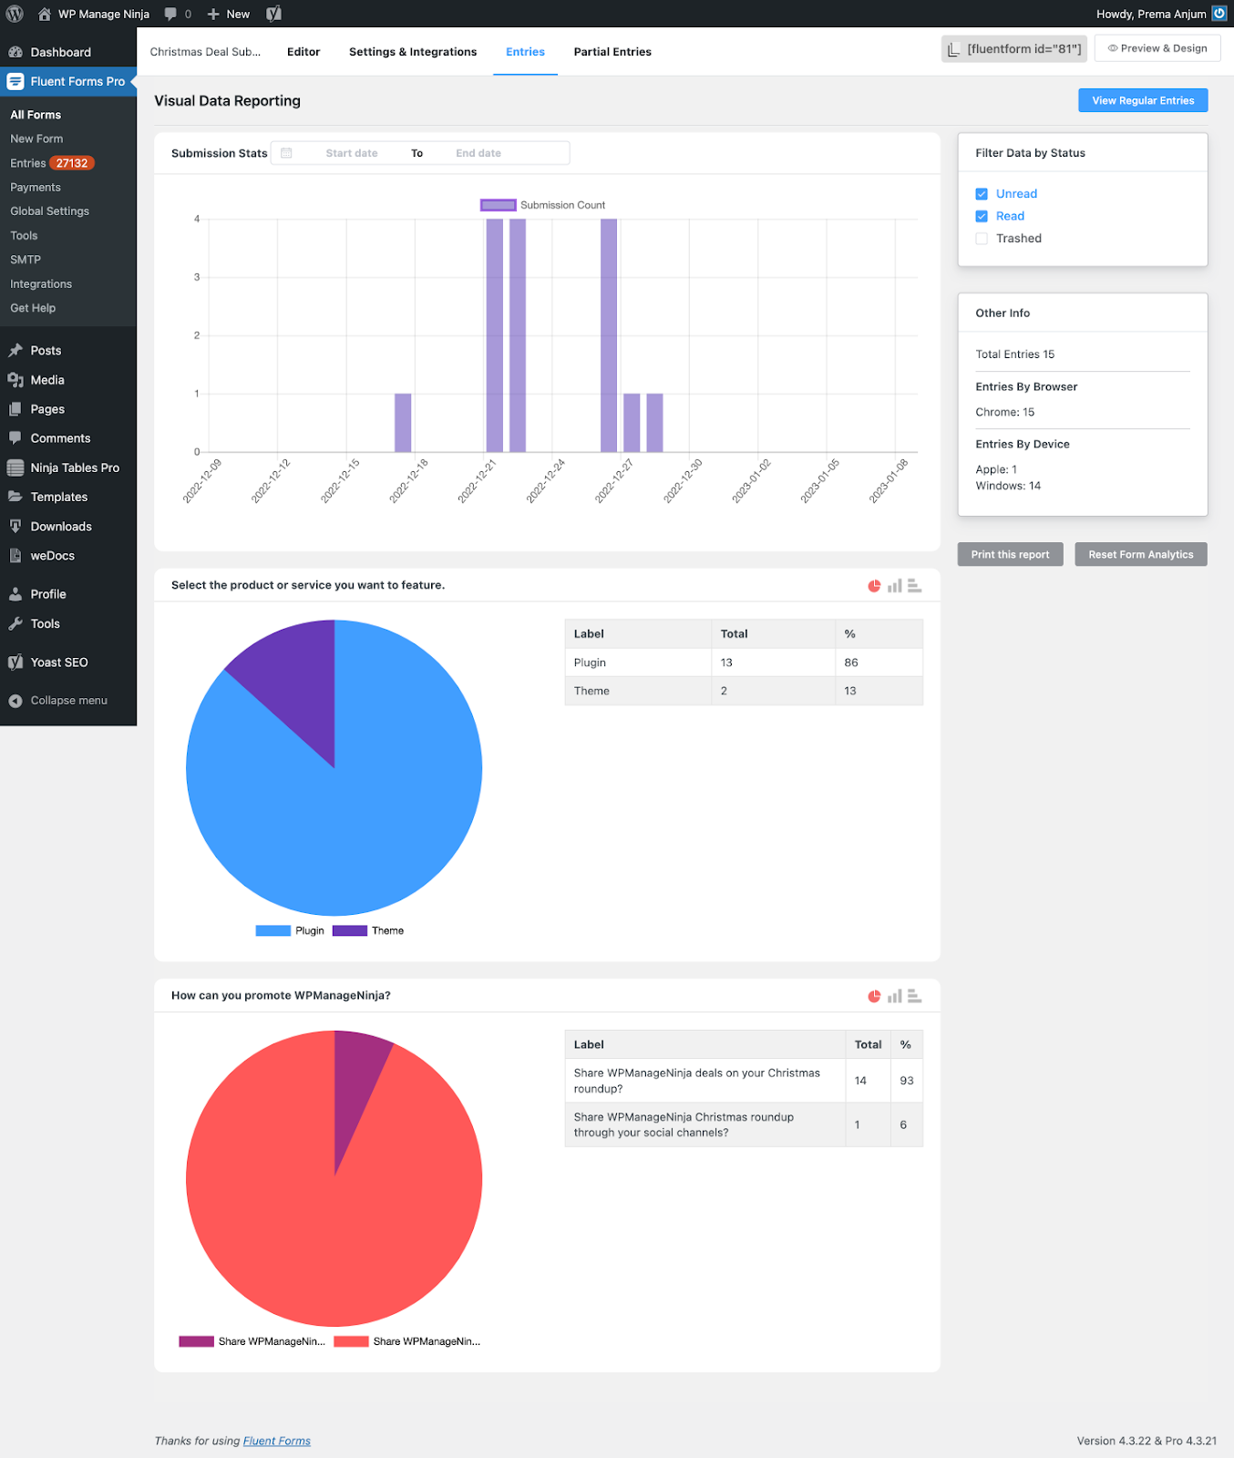Click View Regular Entries button

coord(1143,100)
